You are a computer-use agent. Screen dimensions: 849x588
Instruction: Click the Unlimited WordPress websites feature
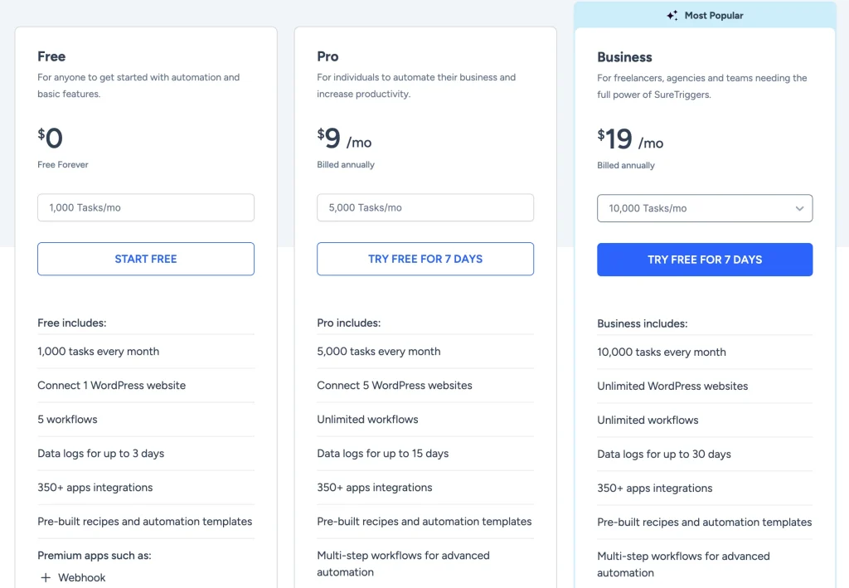(672, 386)
